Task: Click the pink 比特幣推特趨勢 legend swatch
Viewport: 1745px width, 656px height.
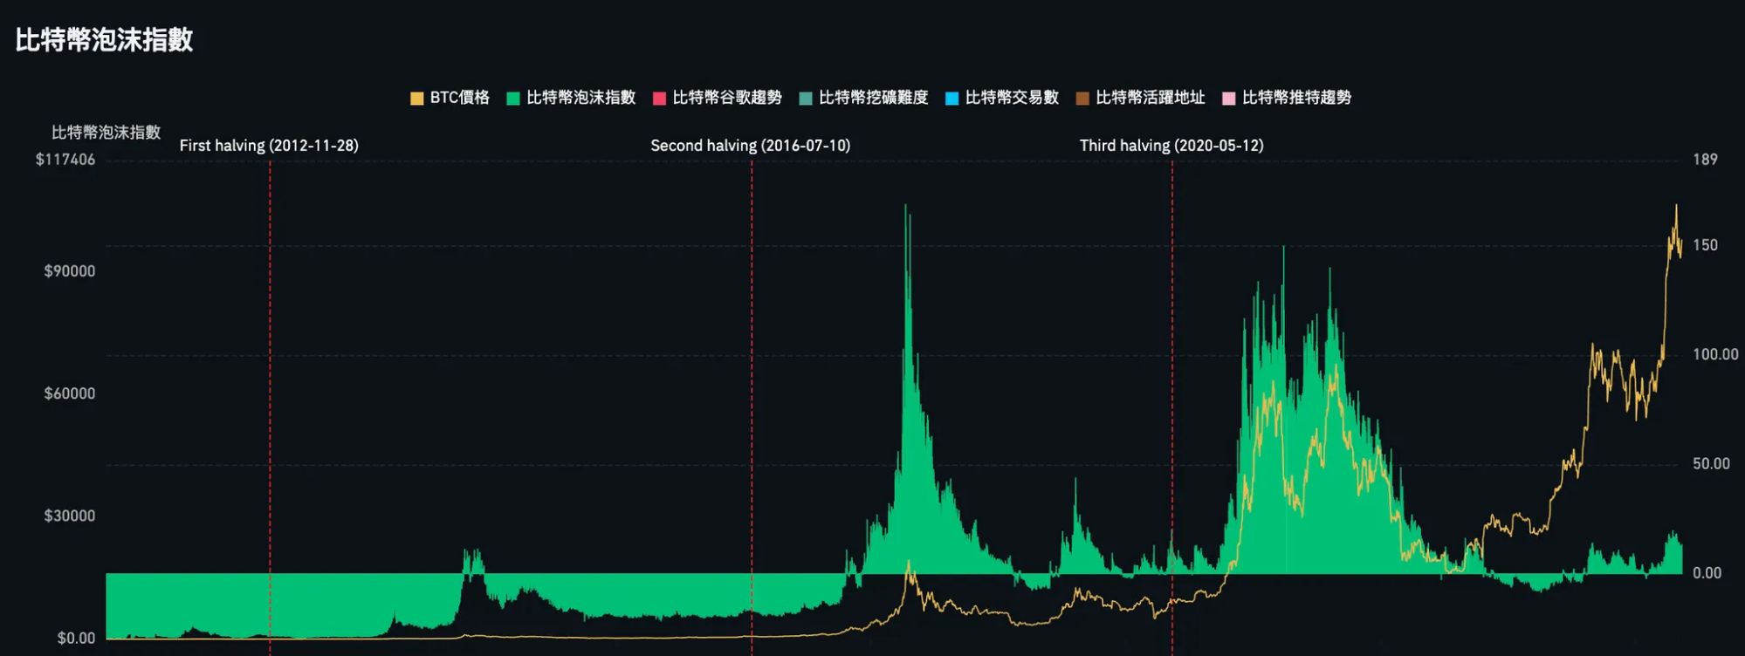Action: point(1228,99)
